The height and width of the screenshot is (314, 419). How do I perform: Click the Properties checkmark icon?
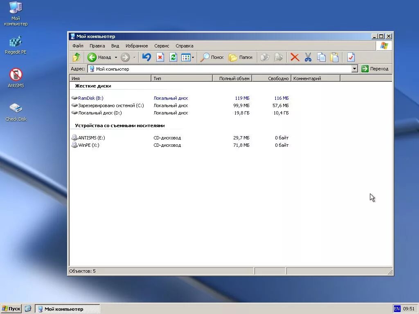pyautogui.click(x=351, y=57)
